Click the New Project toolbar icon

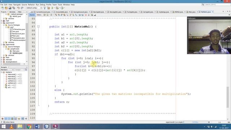(6, 8)
